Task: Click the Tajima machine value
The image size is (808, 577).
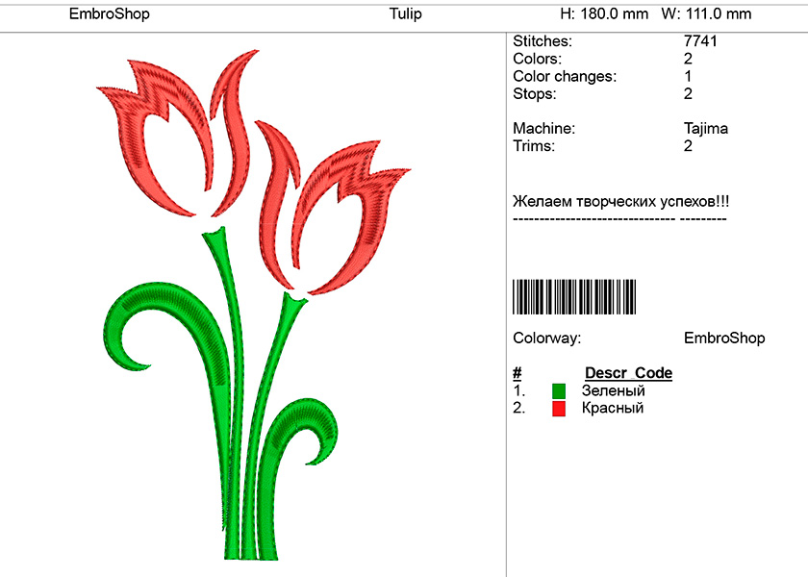Action: 706,128
